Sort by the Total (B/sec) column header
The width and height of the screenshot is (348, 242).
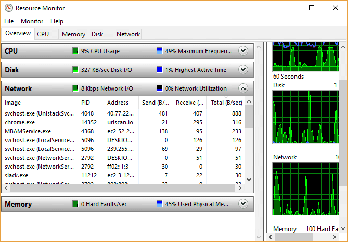pos(226,103)
